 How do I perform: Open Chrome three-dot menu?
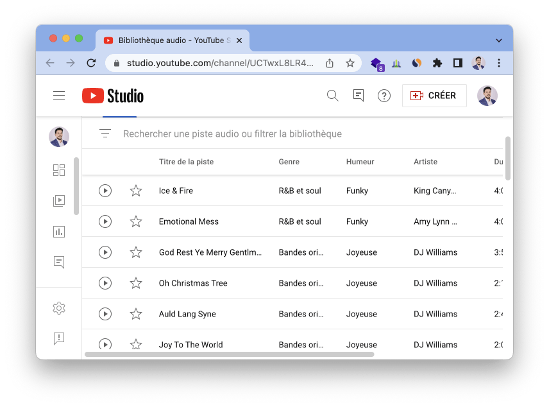(499, 63)
